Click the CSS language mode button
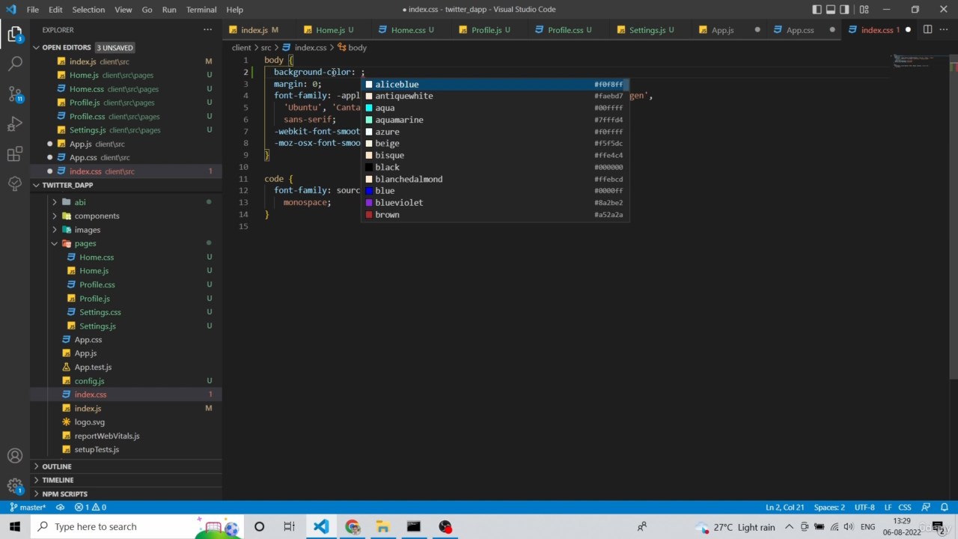The height and width of the screenshot is (539, 958). point(904,507)
